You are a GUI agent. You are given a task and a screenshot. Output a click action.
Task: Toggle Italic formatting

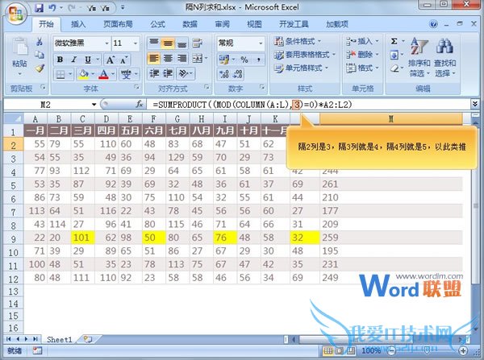pyautogui.click(x=73, y=60)
